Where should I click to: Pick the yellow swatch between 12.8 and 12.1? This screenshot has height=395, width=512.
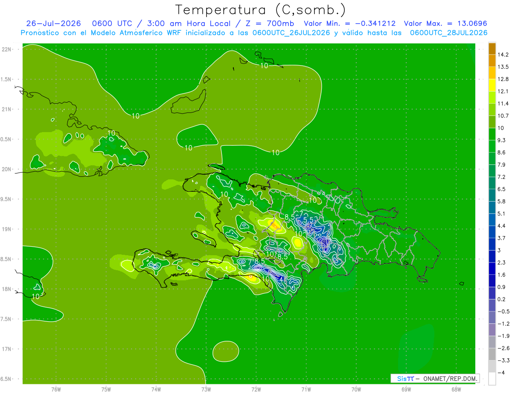[x=492, y=85]
